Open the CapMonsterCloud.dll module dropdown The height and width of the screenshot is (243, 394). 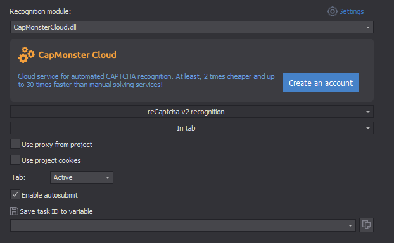point(192,27)
